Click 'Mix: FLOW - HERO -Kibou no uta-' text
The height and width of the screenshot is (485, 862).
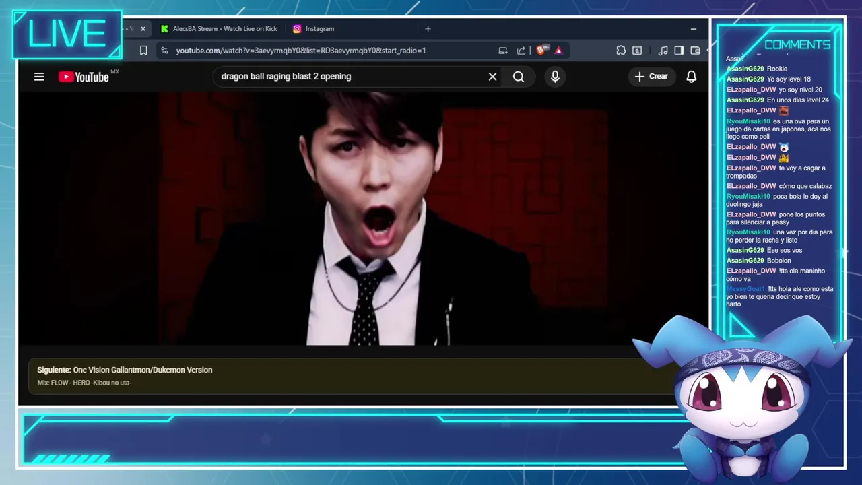(x=84, y=383)
